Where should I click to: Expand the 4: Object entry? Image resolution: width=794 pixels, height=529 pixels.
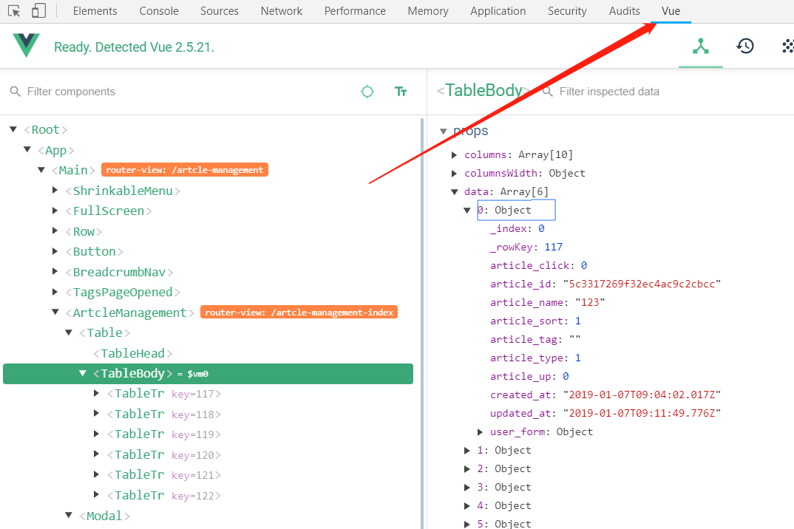click(467, 505)
